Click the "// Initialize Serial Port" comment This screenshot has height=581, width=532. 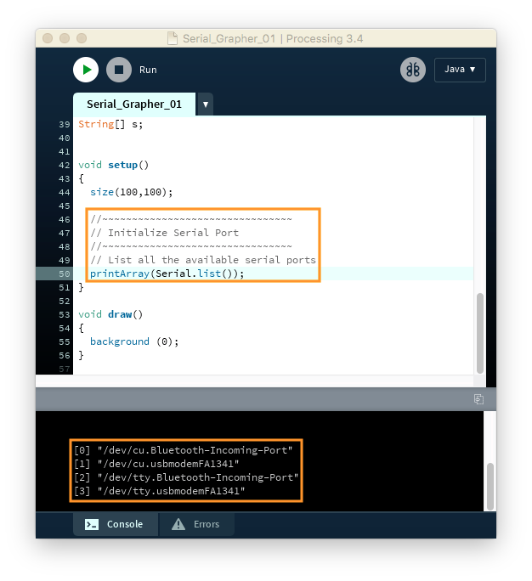165,233
